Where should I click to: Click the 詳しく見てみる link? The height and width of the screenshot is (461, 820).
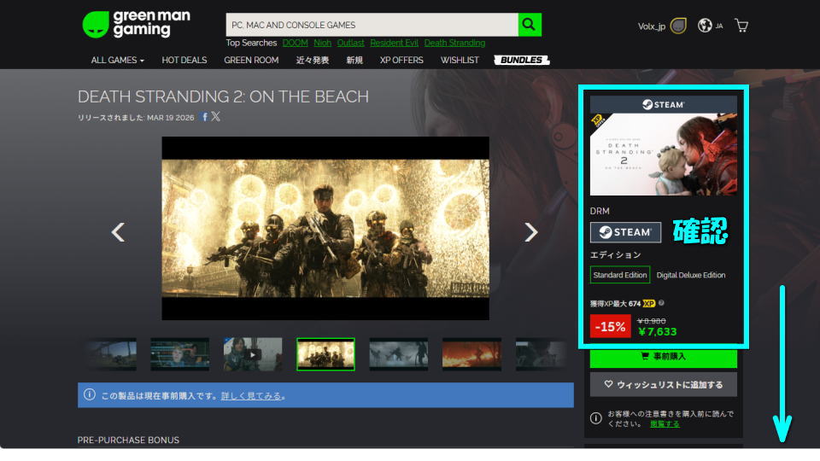251,395
